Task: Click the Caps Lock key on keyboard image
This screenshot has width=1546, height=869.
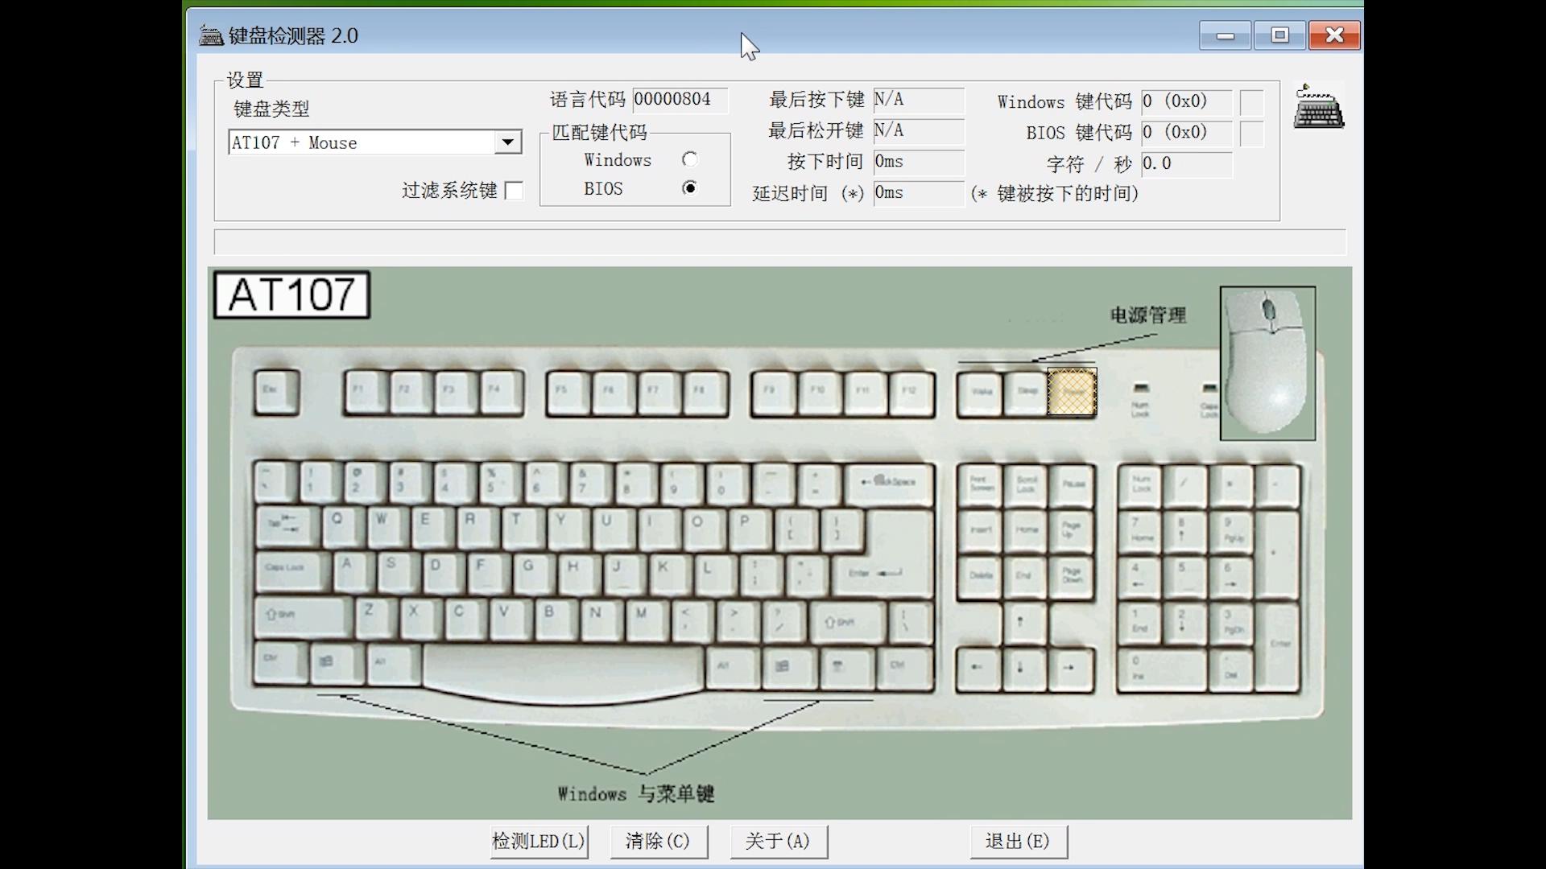Action: [293, 571]
